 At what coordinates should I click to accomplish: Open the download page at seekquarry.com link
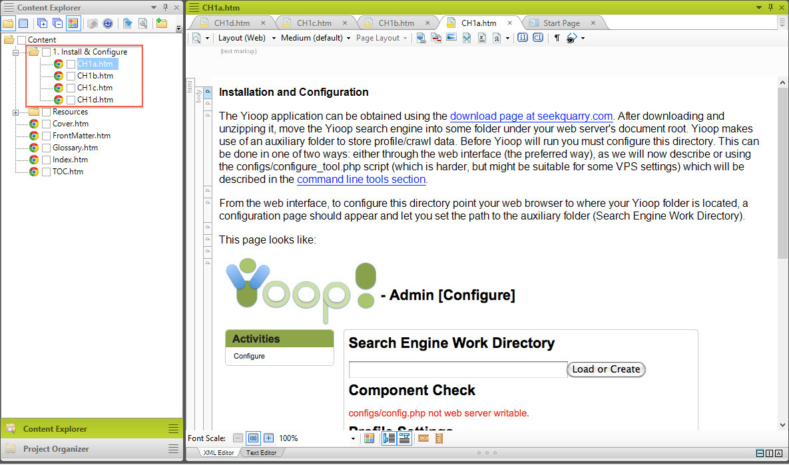(531, 116)
